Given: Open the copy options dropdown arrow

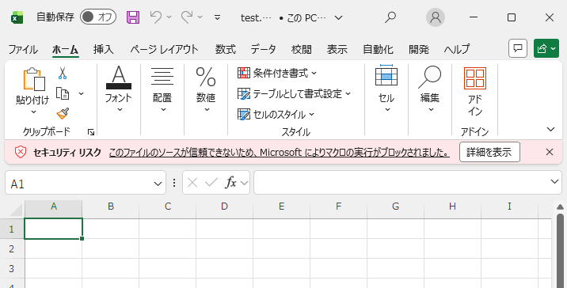Looking at the screenshot, I should click(81, 94).
